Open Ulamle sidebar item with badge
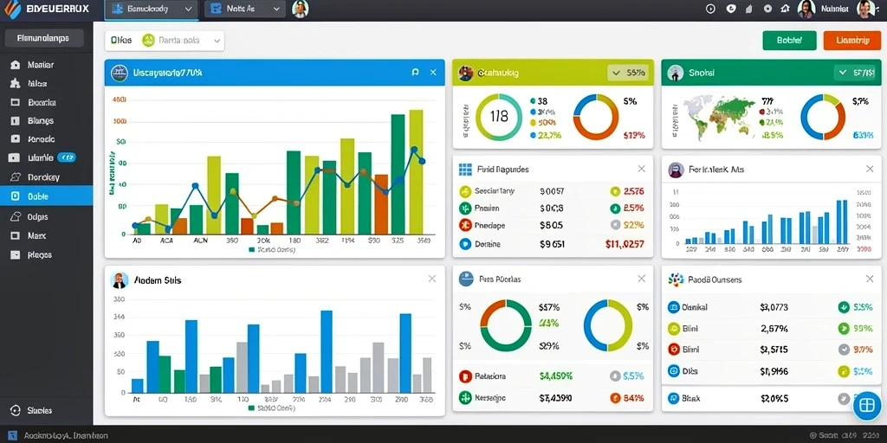This screenshot has height=443, width=887. tap(47, 157)
